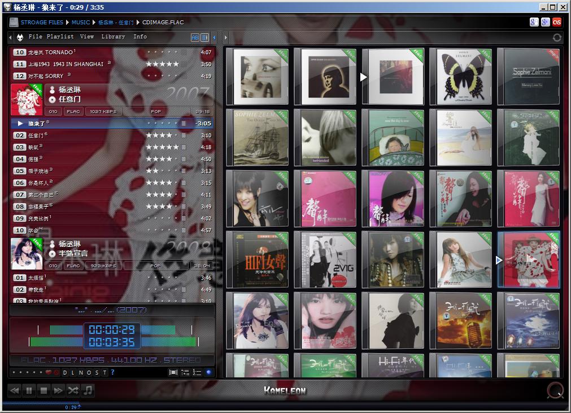This screenshot has width=571, height=413.
Task: Click the blue question mark help icon
Action: pyautogui.click(x=112, y=372)
